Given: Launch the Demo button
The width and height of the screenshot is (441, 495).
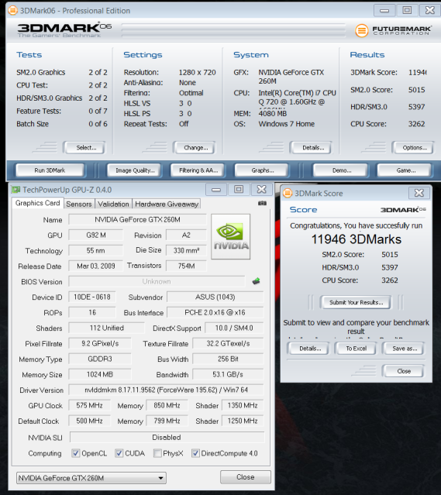Looking at the screenshot, I should (x=341, y=170).
